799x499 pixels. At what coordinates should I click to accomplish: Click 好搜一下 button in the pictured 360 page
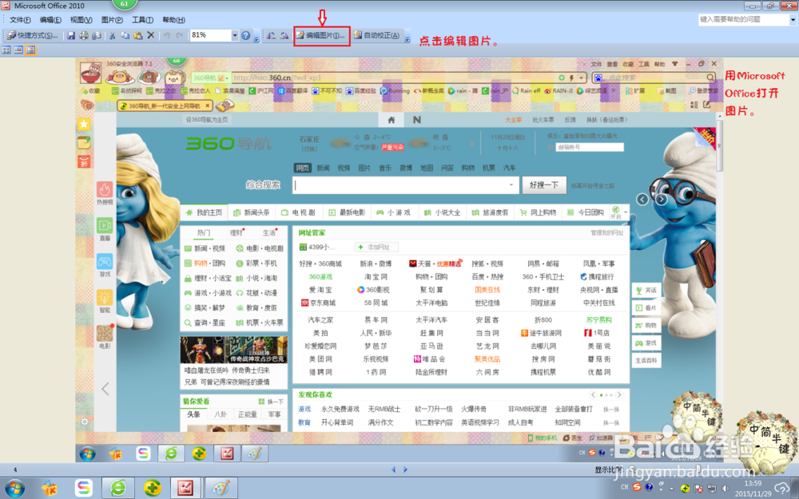click(543, 185)
